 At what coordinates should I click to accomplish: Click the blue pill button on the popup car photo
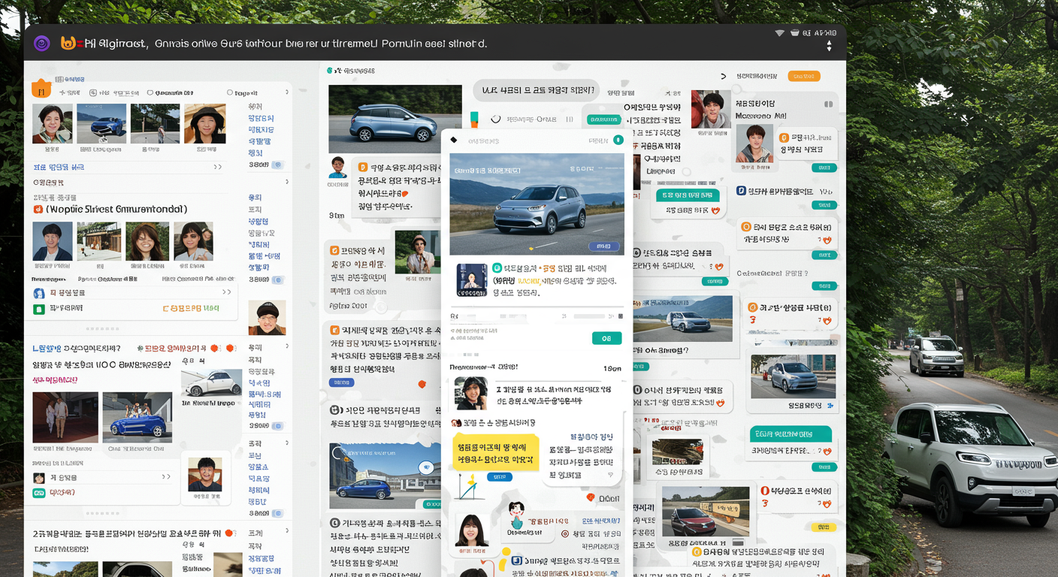coord(605,246)
